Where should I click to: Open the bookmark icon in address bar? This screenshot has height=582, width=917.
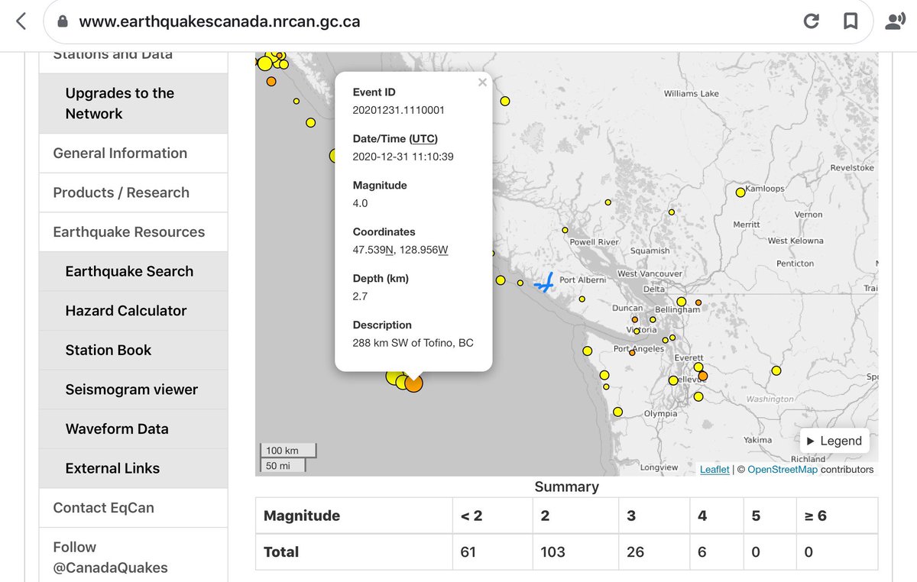point(851,21)
